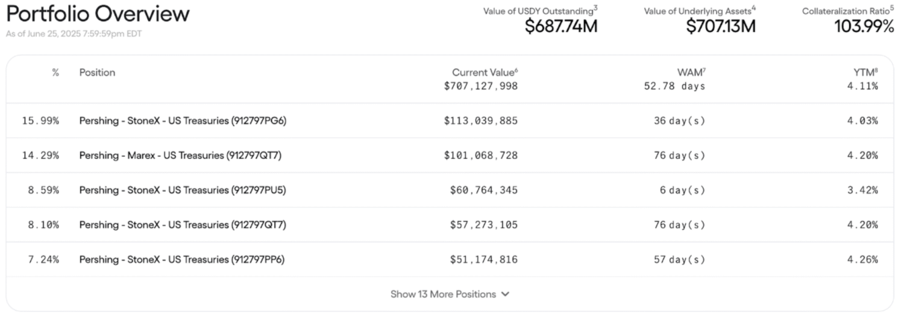Select the Pershing StoneX 912797PG6 position

tap(183, 121)
